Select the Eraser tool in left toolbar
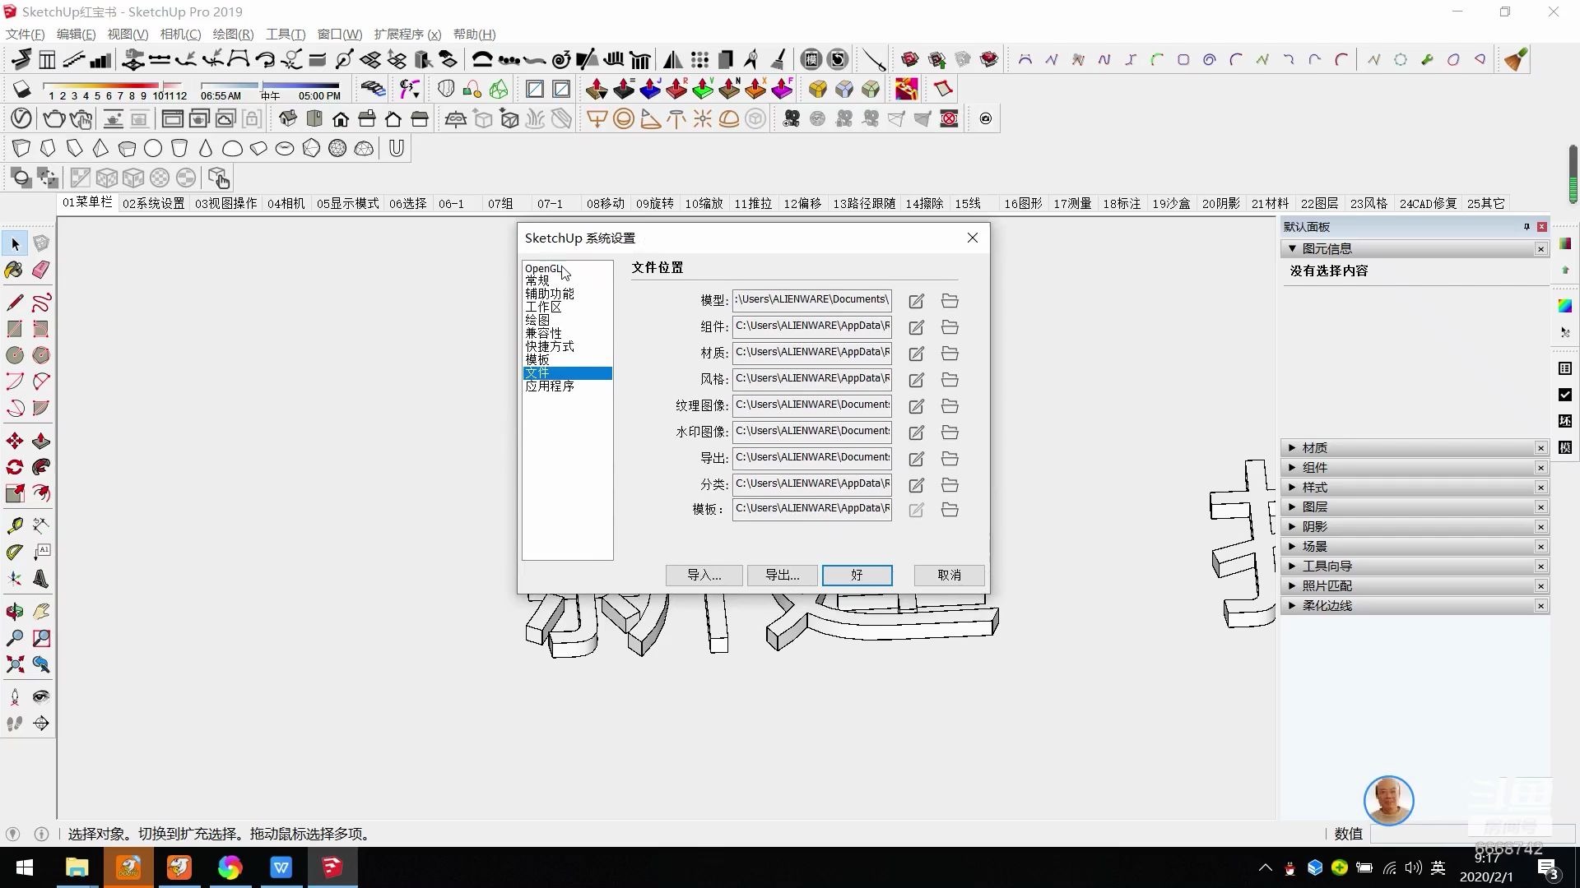Viewport: 1580px width, 888px height. pyautogui.click(x=41, y=271)
